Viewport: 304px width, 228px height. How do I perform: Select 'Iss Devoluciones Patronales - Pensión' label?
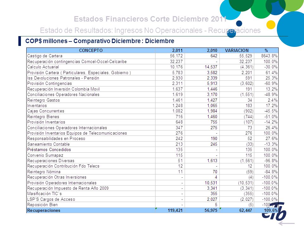pos(63,78)
